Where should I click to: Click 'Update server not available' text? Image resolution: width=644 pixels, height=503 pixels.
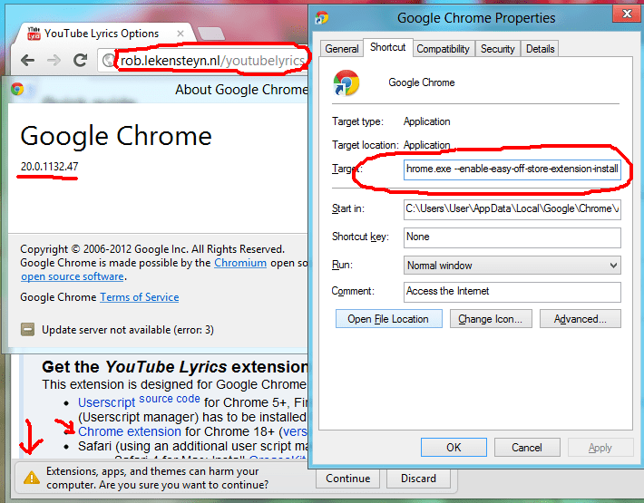pyautogui.click(x=128, y=330)
